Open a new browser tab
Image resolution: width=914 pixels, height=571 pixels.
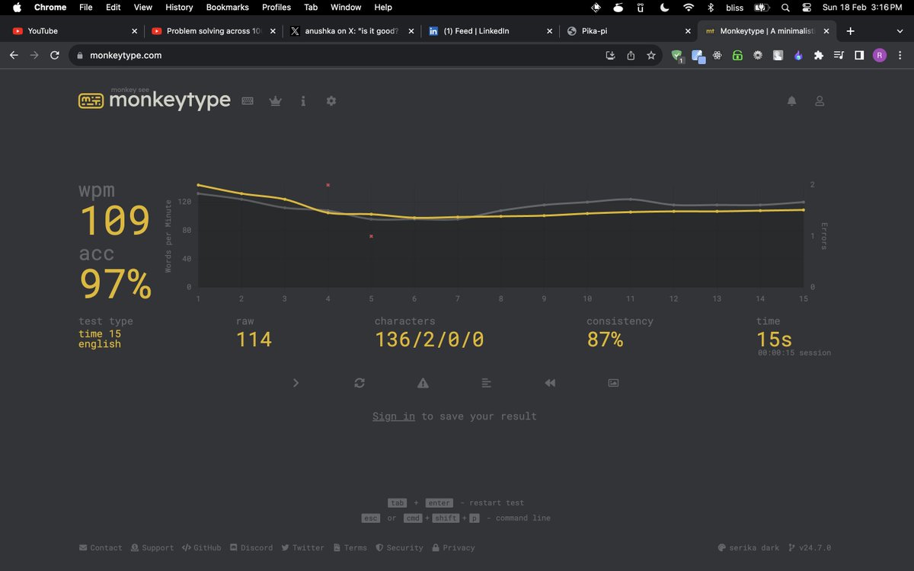(851, 31)
